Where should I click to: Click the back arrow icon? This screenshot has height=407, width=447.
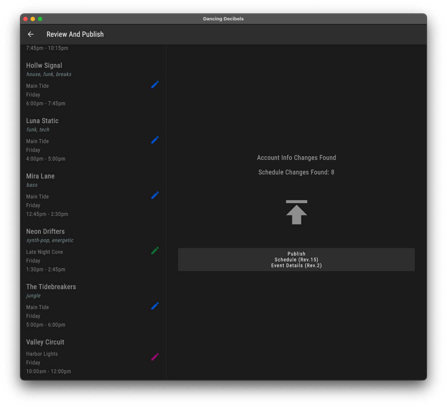tap(31, 34)
